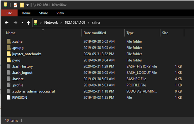Viewport: 194px width, 124px height.
Task: Select the .gnupg folder name
Action: pos(18,48)
